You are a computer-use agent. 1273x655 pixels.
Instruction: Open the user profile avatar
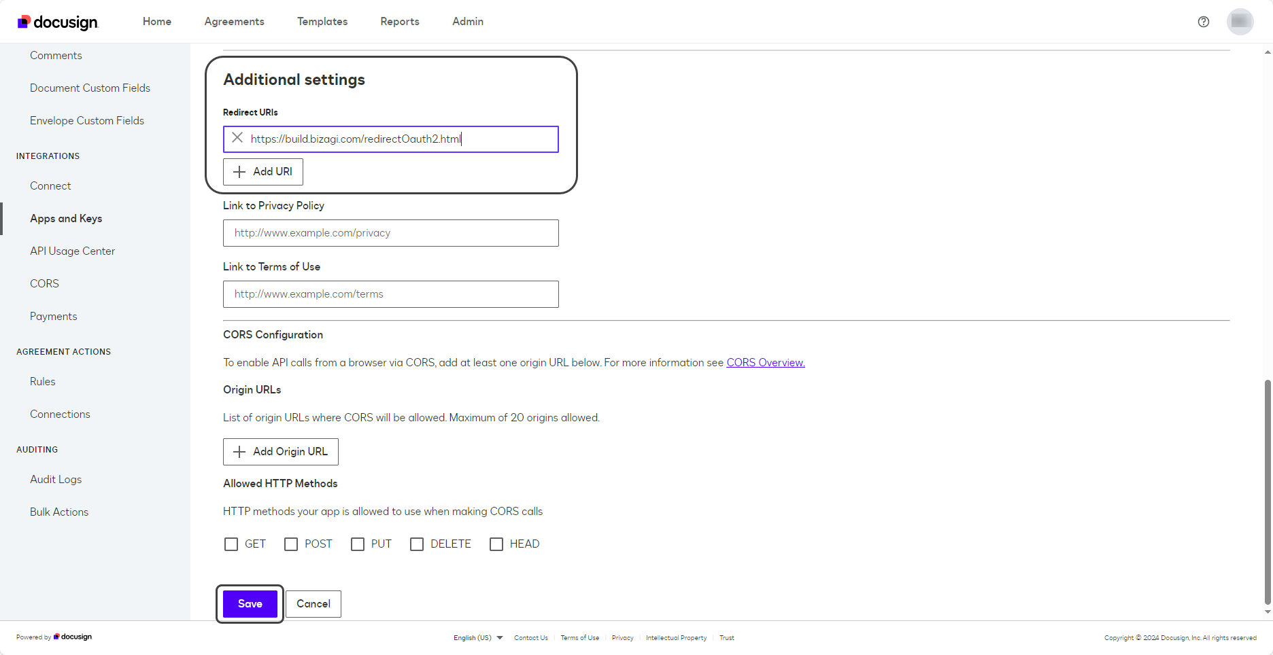1240,22
